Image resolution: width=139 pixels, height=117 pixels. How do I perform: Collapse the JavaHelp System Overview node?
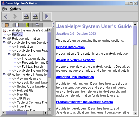pos(4,42)
